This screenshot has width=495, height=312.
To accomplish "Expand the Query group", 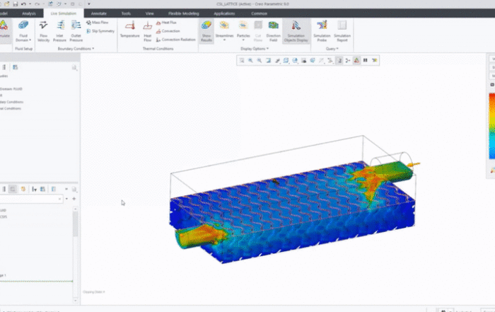I will coord(332,49).
